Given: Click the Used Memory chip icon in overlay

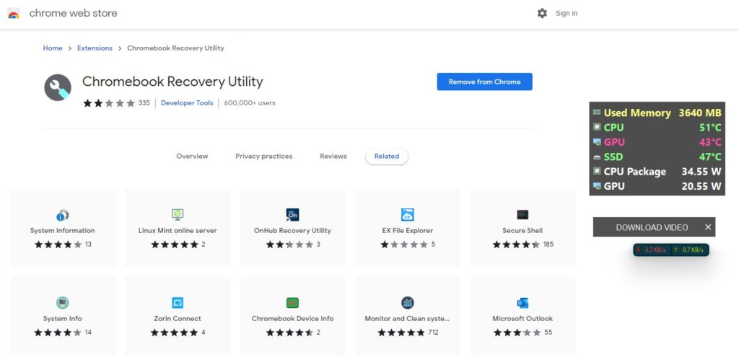Looking at the screenshot, I should pos(597,113).
